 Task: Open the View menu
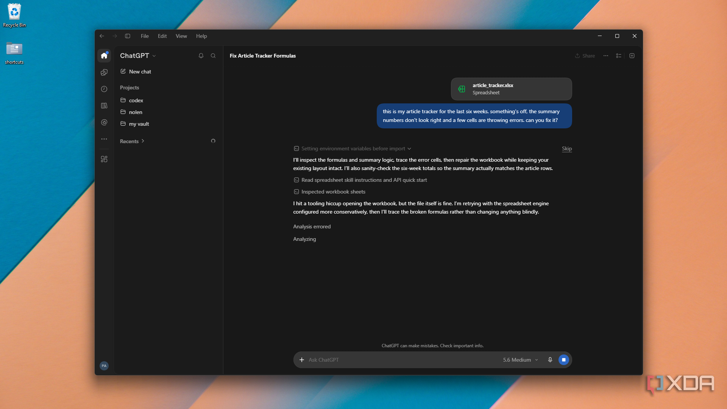pyautogui.click(x=181, y=36)
